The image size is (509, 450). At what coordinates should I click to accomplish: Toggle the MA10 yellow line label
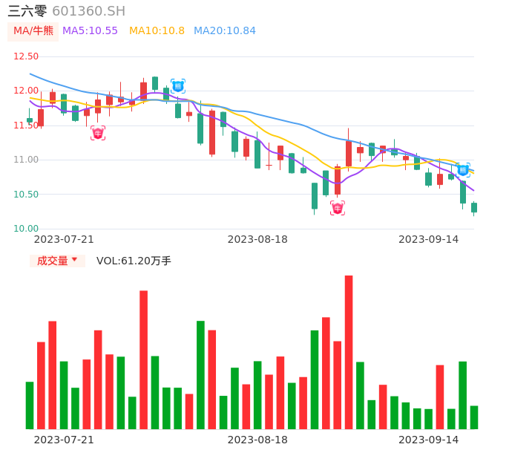tap(157, 31)
